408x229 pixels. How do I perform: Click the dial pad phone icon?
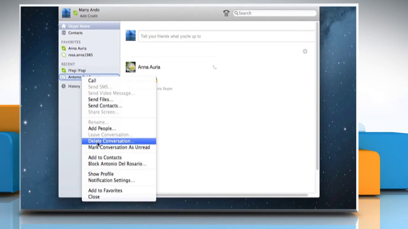tap(226, 13)
